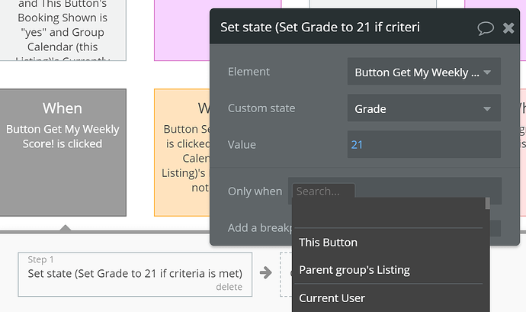Select the orange event block
Screen dimensions: 526x312
point(181,152)
